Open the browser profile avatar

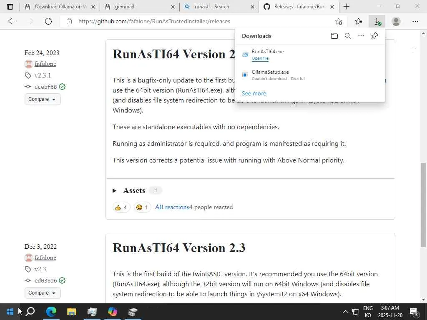396,21
